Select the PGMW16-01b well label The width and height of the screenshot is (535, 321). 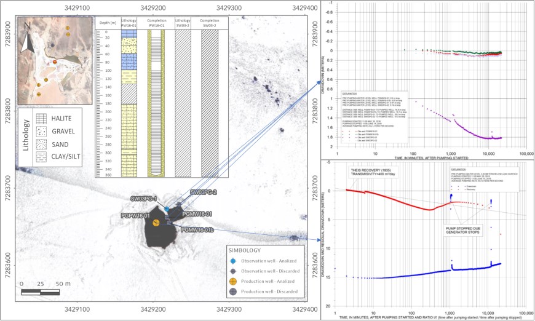197,229
